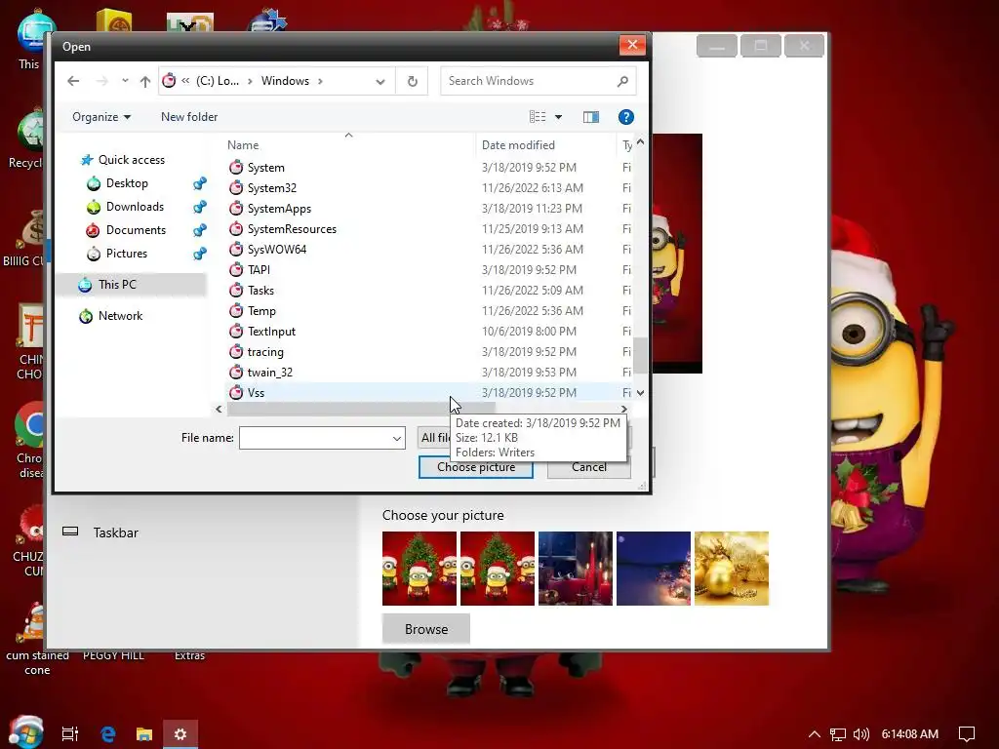Select the SysWOW64 folder icon
999x749 pixels.
pyautogui.click(x=236, y=249)
